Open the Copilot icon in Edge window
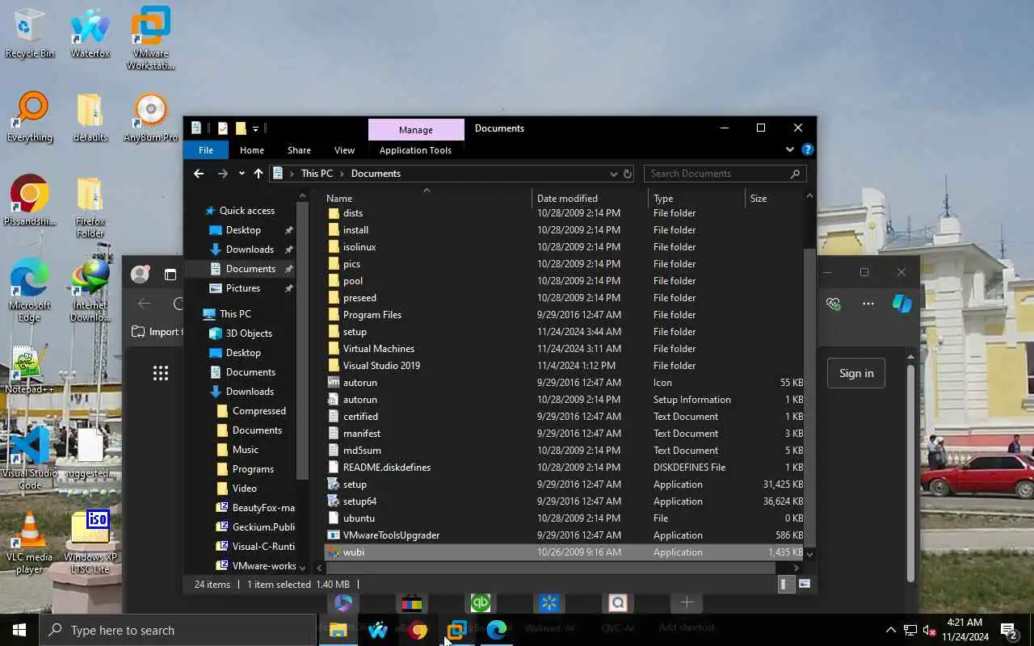The image size is (1034, 646). [x=902, y=304]
